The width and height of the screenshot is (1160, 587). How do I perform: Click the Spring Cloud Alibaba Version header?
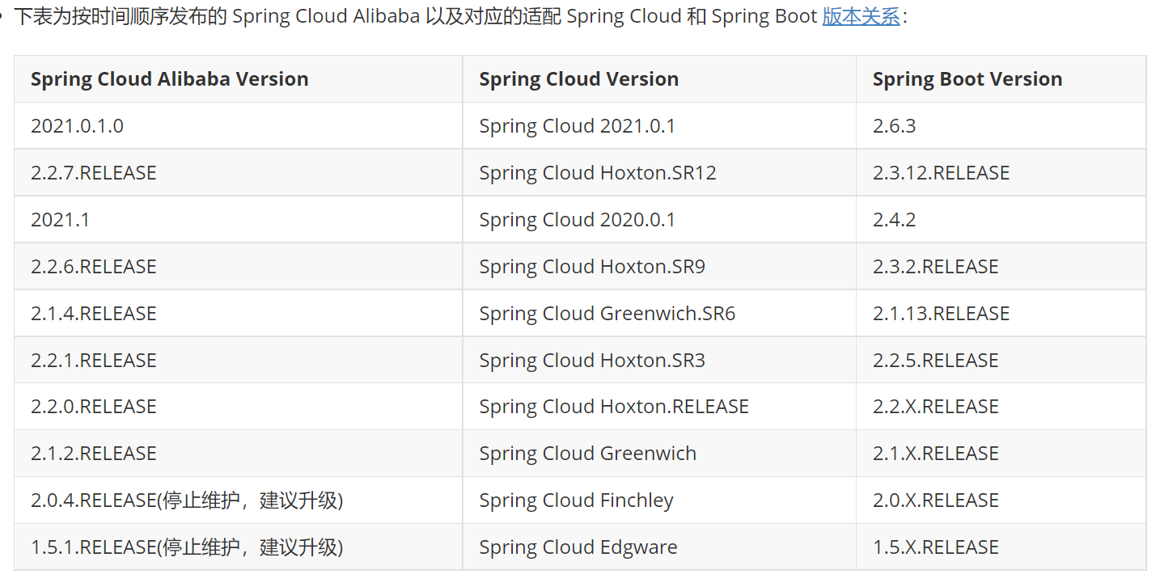click(239, 79)
